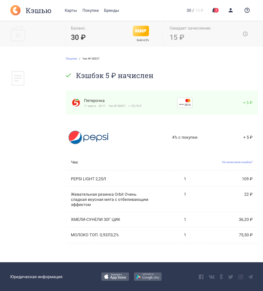This screenshot has height=291, width=263.
Task: Open the Telegram icon in footer
Action: pyautogui.click(x=250, y=277)
